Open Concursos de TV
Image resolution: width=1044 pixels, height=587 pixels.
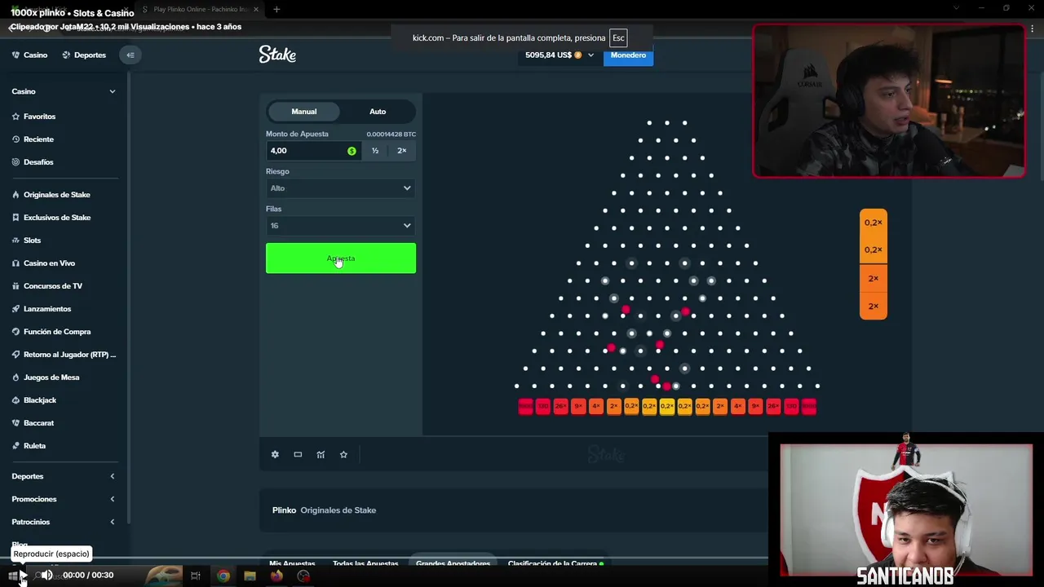pyautogui.click(x=47, y=286)
